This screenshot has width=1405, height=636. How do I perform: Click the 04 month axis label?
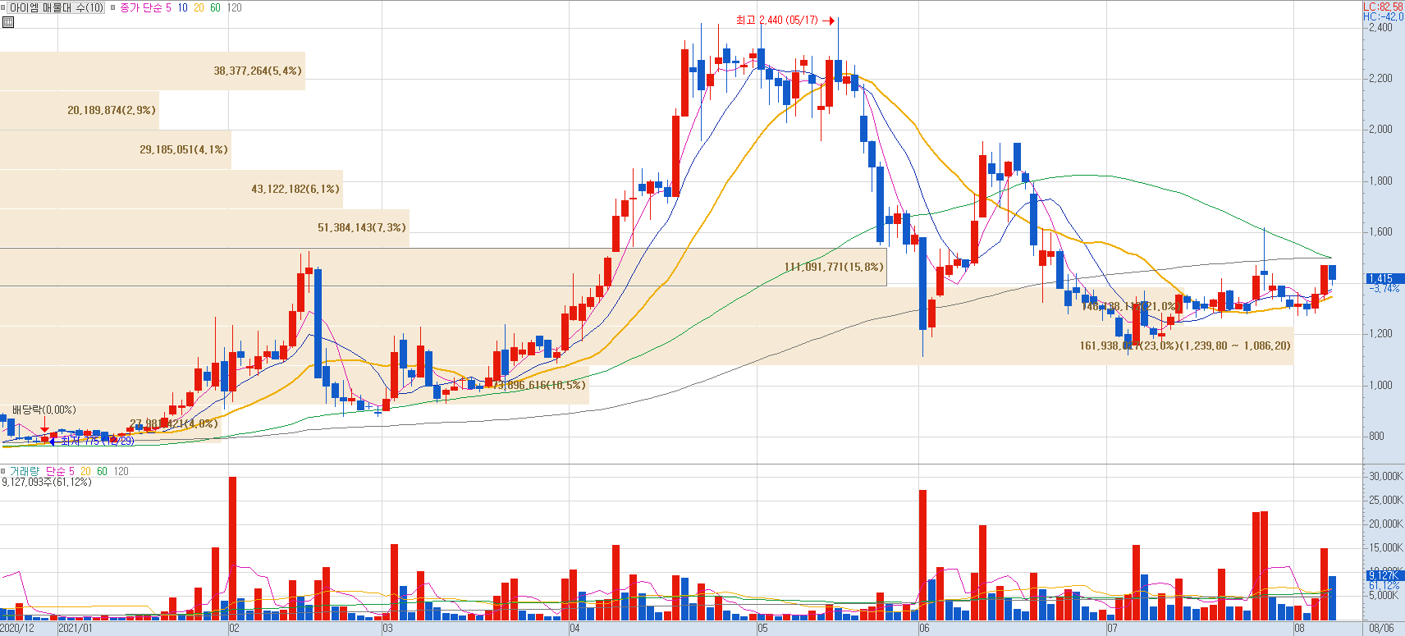pyautogui.click(x=574, y=629)
